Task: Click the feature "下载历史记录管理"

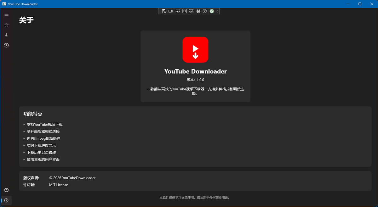Action: (41, 152)
